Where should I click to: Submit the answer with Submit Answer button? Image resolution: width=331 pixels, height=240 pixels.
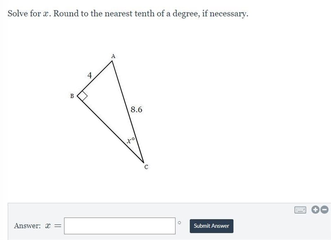pos(211,226)
